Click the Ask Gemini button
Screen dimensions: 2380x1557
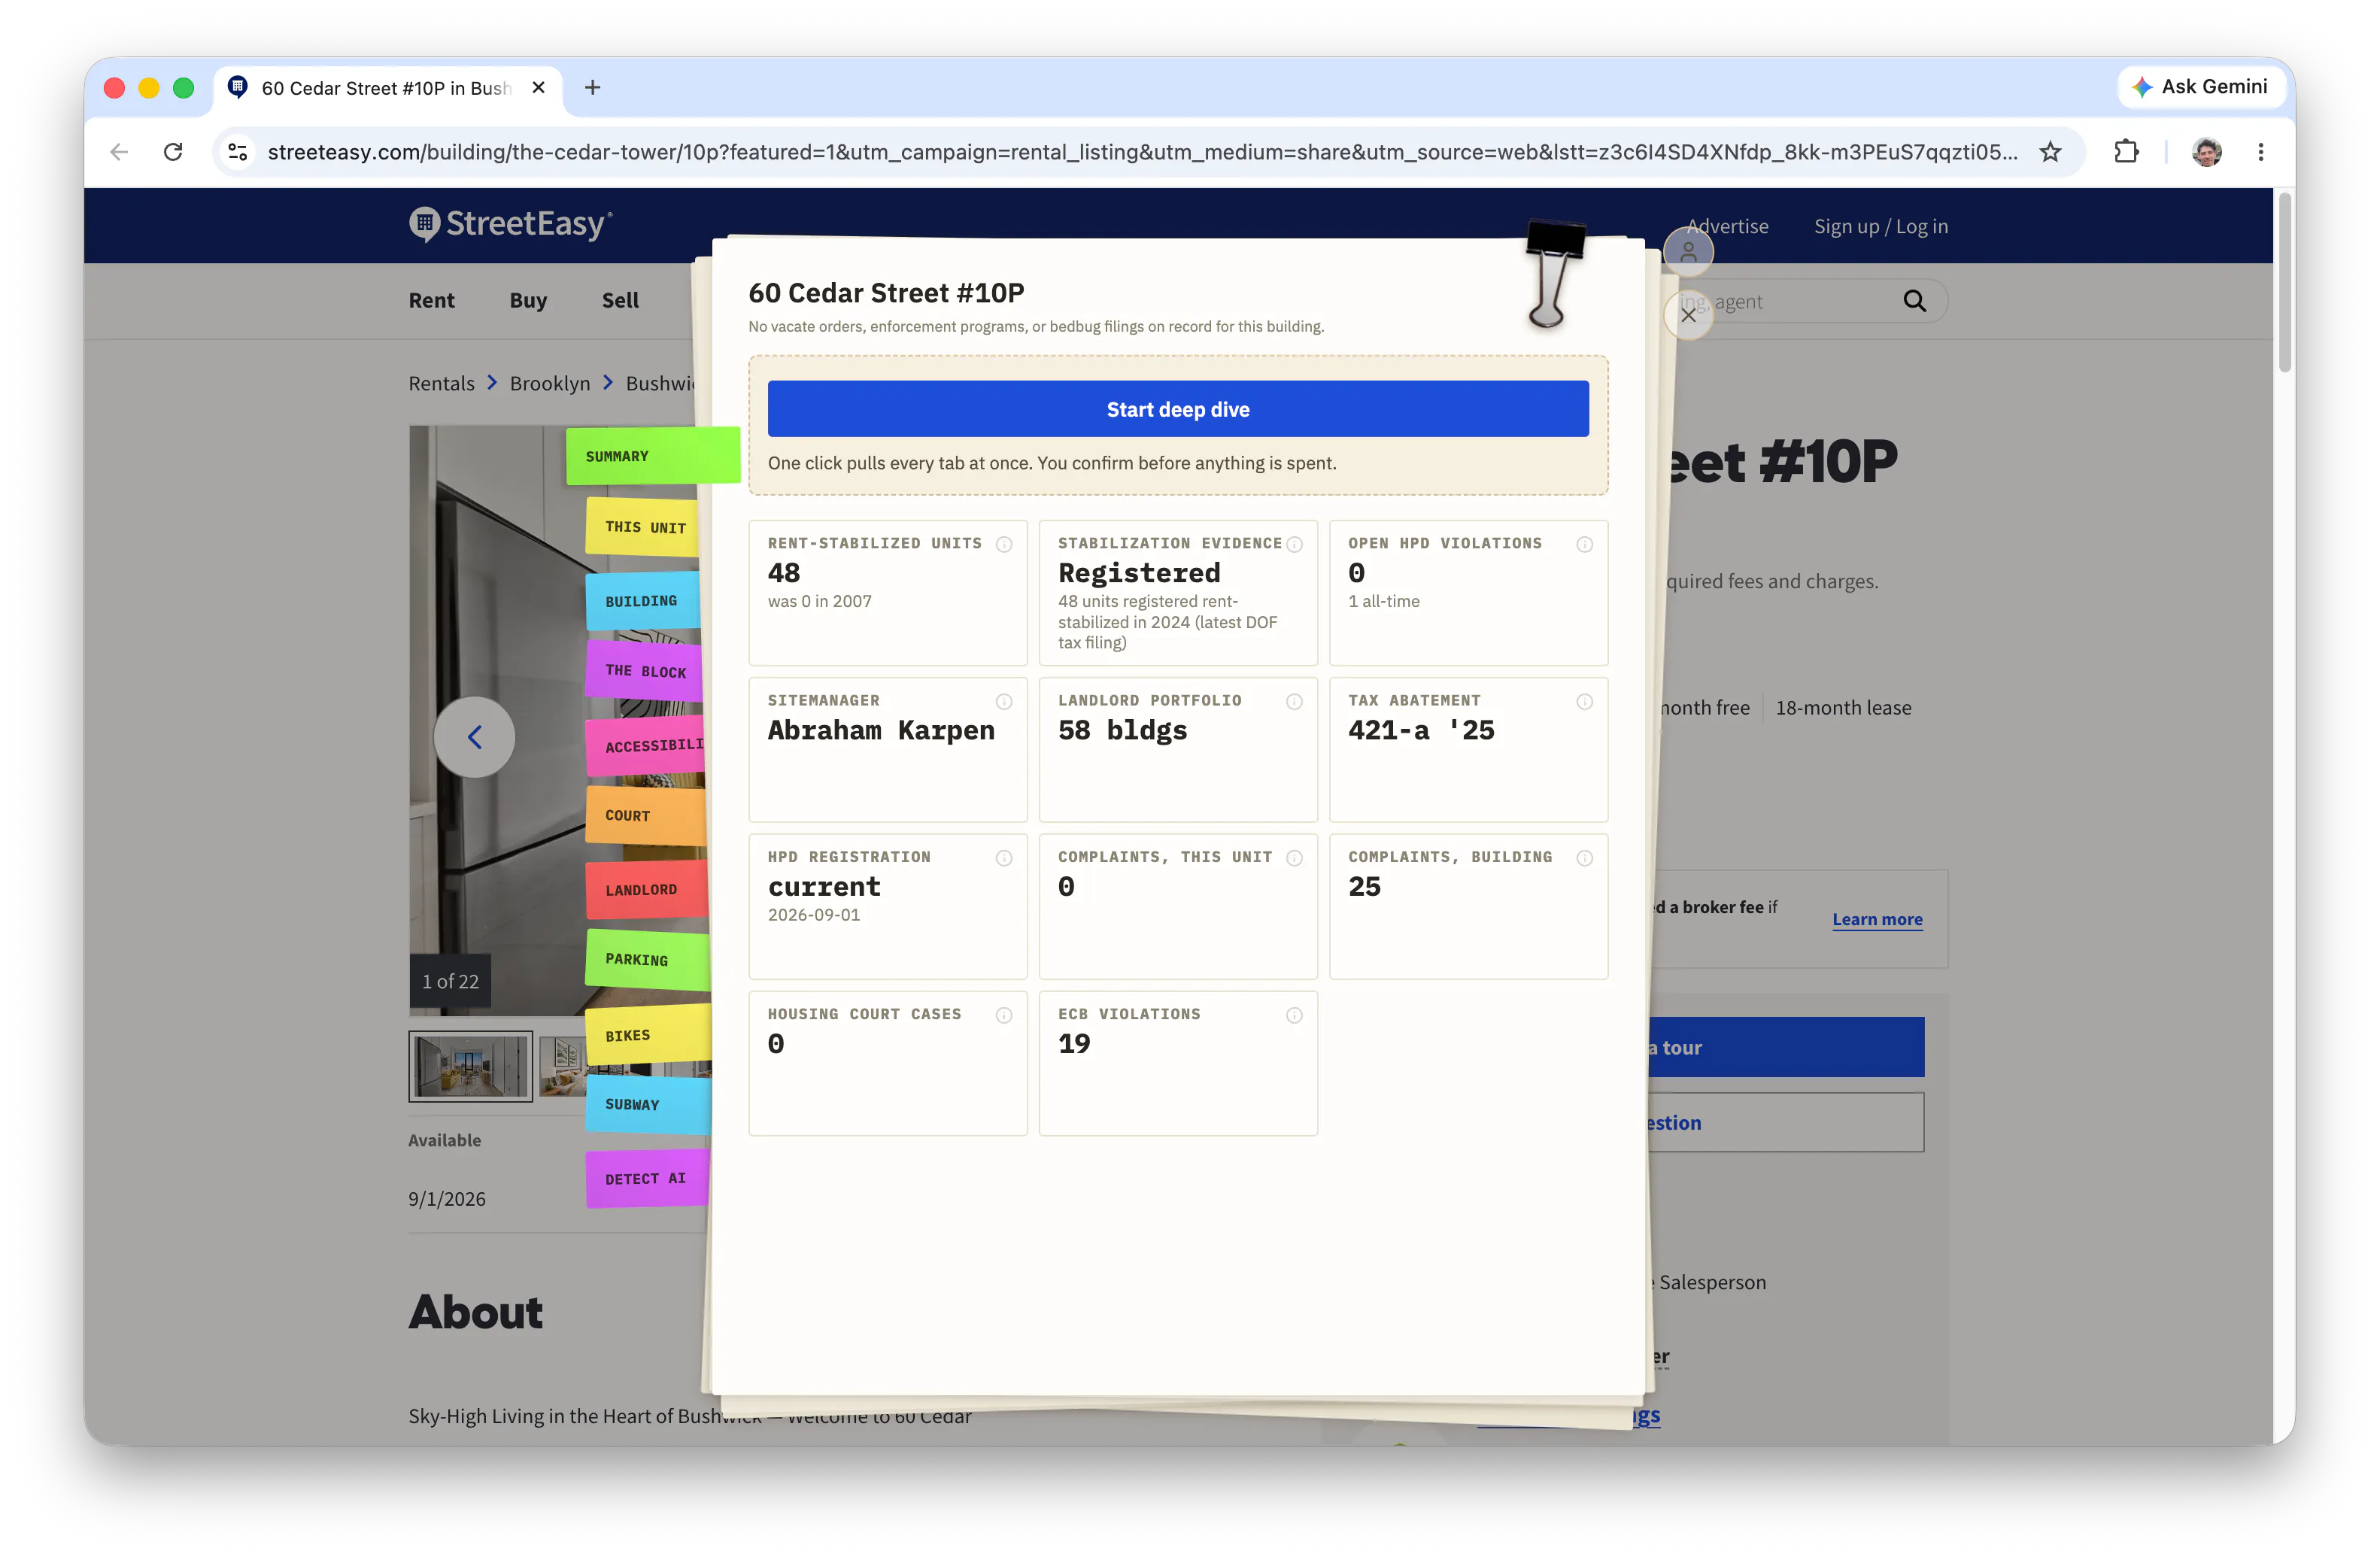[x=2200, y=87]
